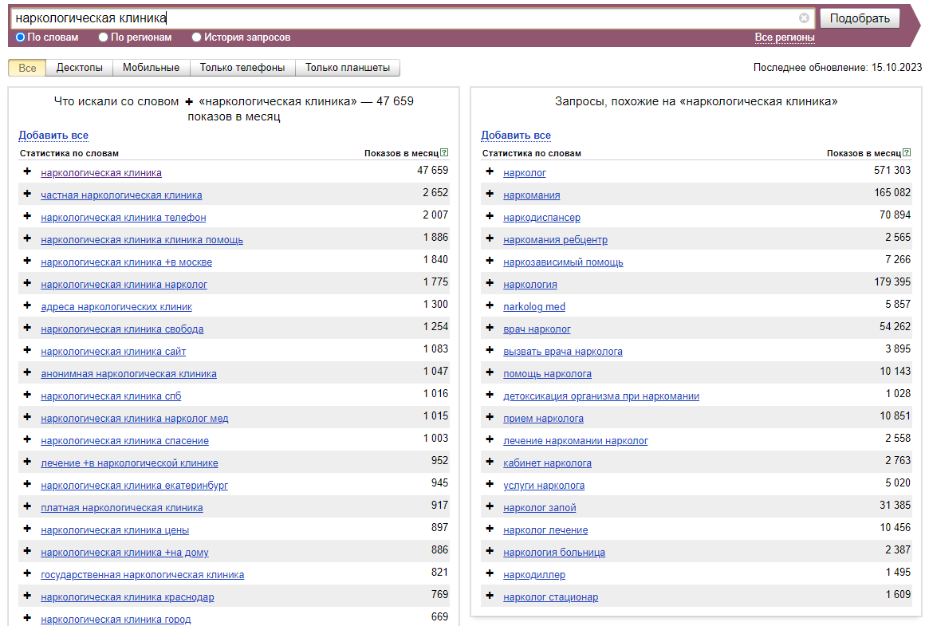The height and width of the screenshot is (626, 925).
Task: Click plus next to 'наркологическая клиника телефон'
Action: (x=27, y=216)
